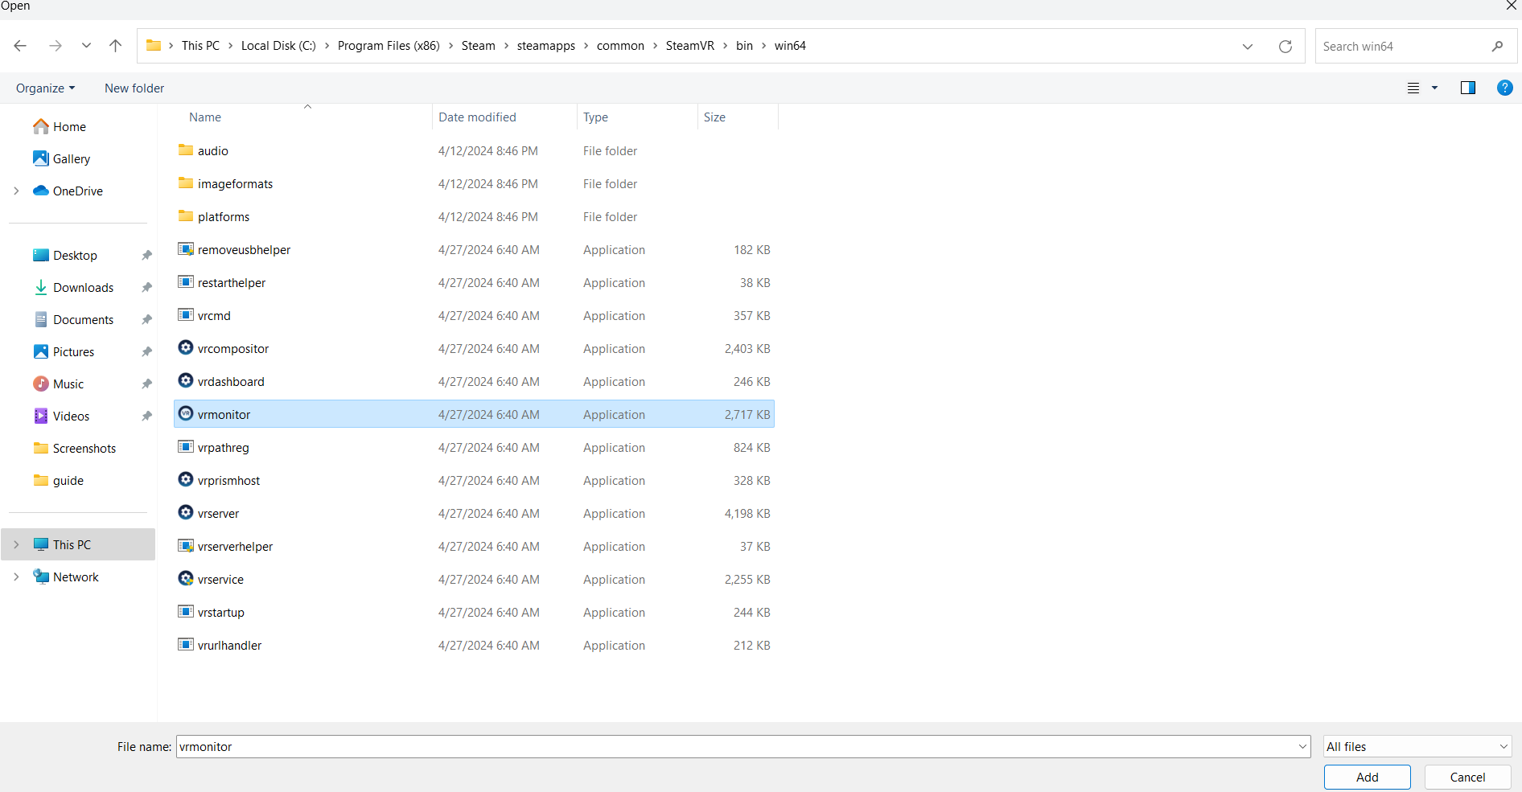
Task: Open the File name history dropdown
Action: (1302, 747)
